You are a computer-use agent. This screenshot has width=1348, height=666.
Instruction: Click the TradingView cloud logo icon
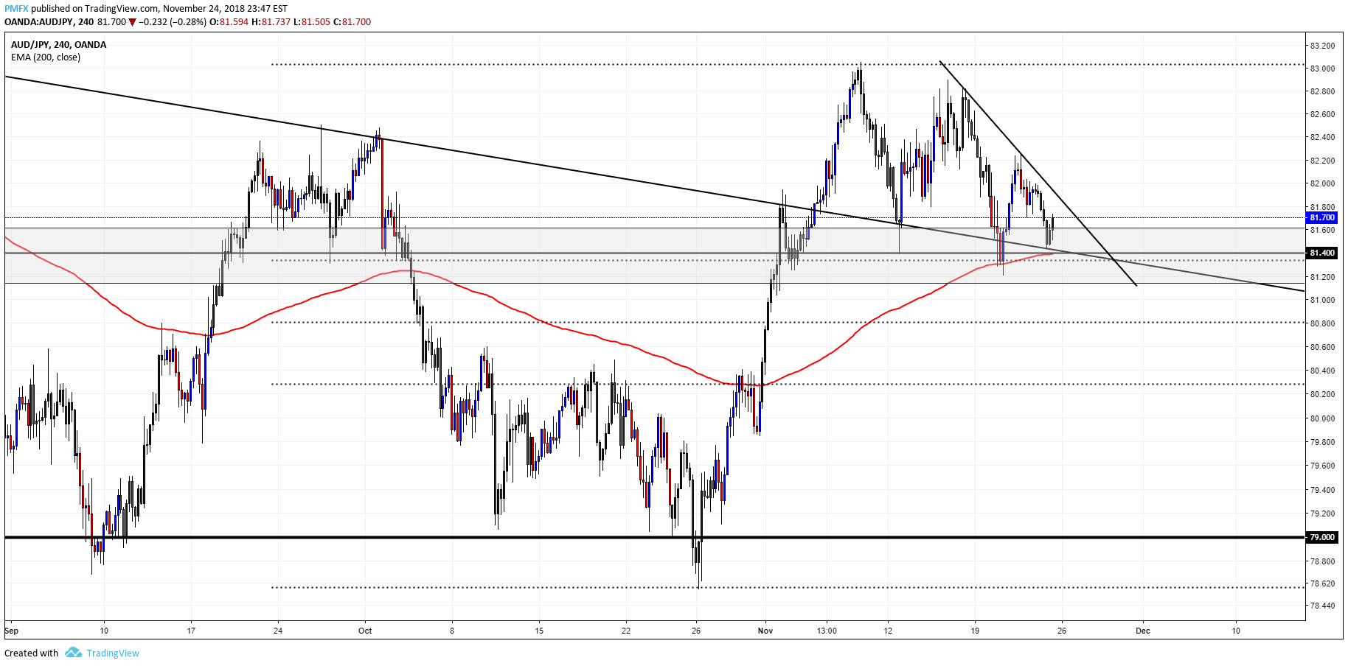pos(73,653)
